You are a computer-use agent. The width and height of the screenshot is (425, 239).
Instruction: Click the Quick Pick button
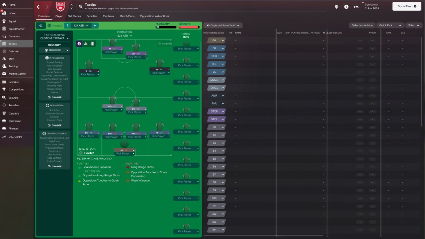pos(386,25)
